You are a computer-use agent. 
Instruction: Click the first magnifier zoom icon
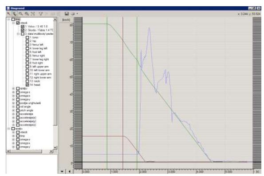(21, 14)
